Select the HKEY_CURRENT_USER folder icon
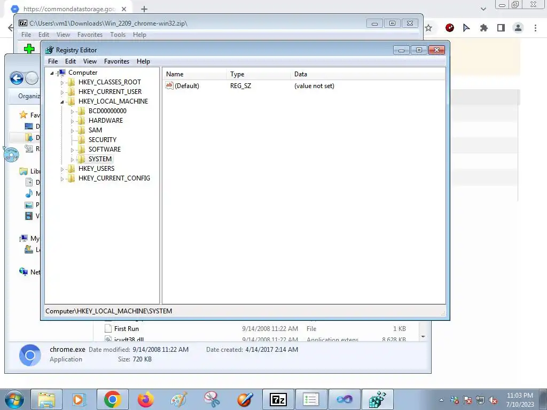 tap(72, 92)
